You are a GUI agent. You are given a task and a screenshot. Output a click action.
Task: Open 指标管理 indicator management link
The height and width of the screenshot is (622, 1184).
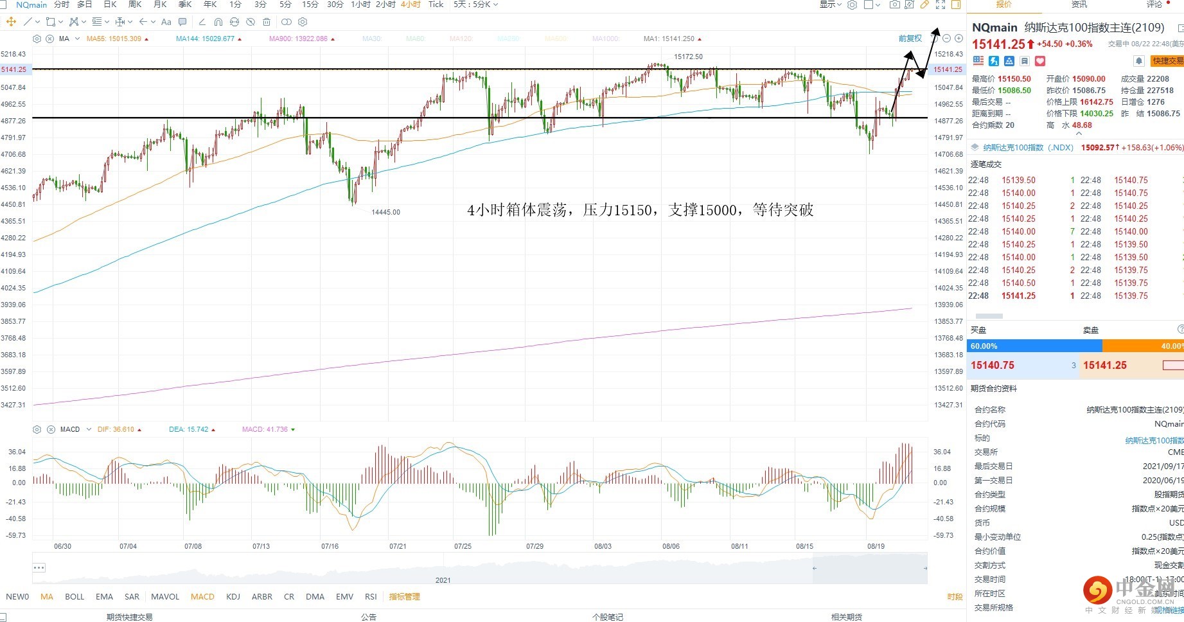(x=404, y=596)
